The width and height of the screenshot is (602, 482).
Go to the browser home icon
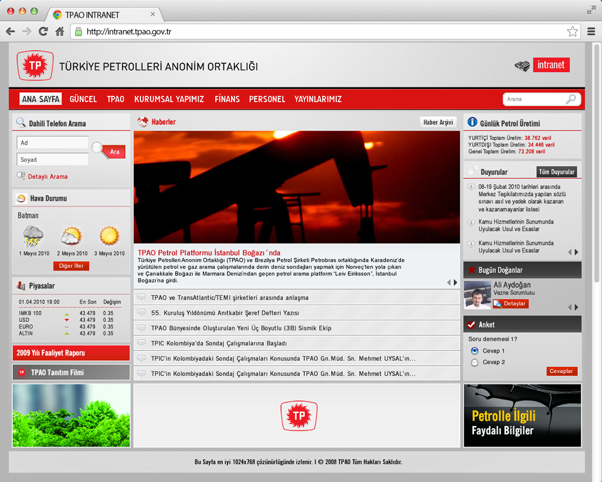click(59, 32)
